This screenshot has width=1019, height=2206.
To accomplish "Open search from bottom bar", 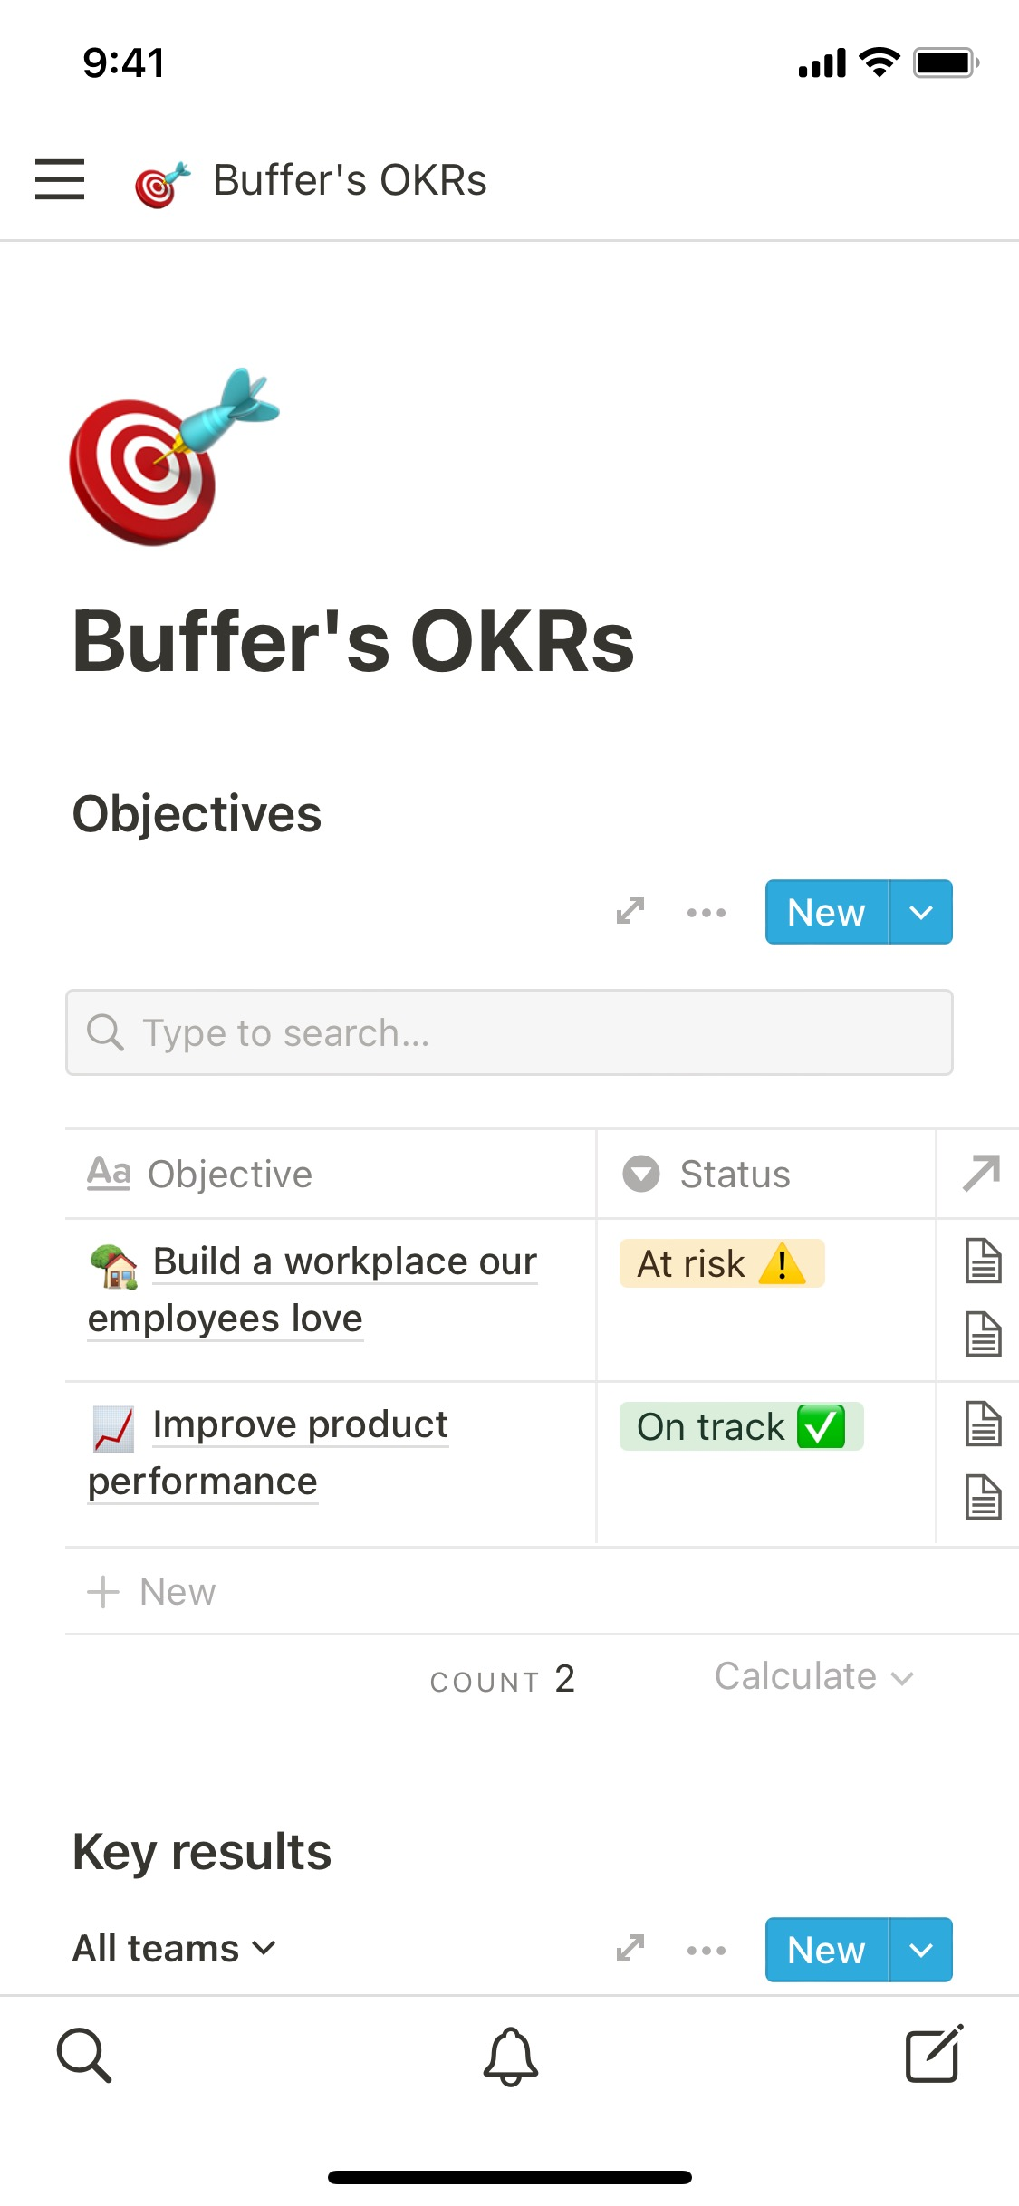I will click(x=84, y=2056).
